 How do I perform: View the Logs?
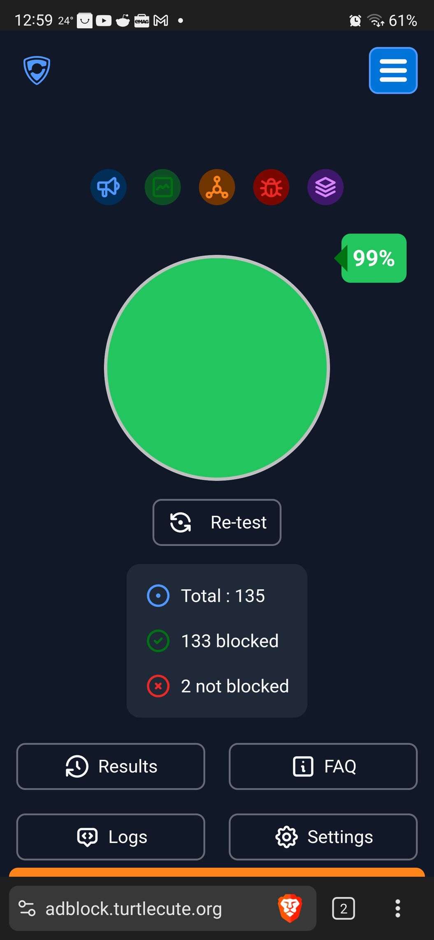point(111,837)
